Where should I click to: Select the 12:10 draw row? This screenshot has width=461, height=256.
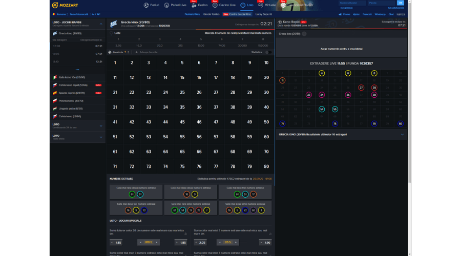[x=78, y=61]
